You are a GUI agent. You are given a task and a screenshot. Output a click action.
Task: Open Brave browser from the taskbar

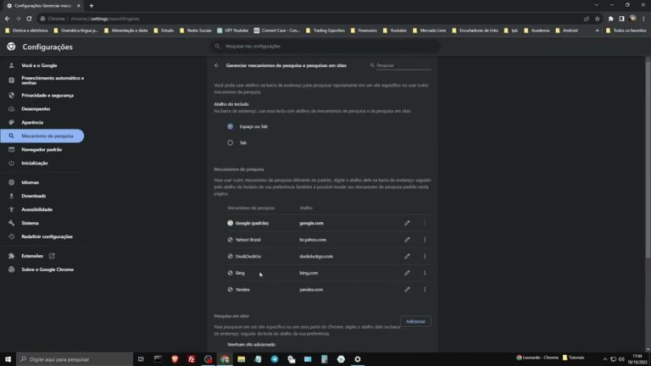point(175,359)
